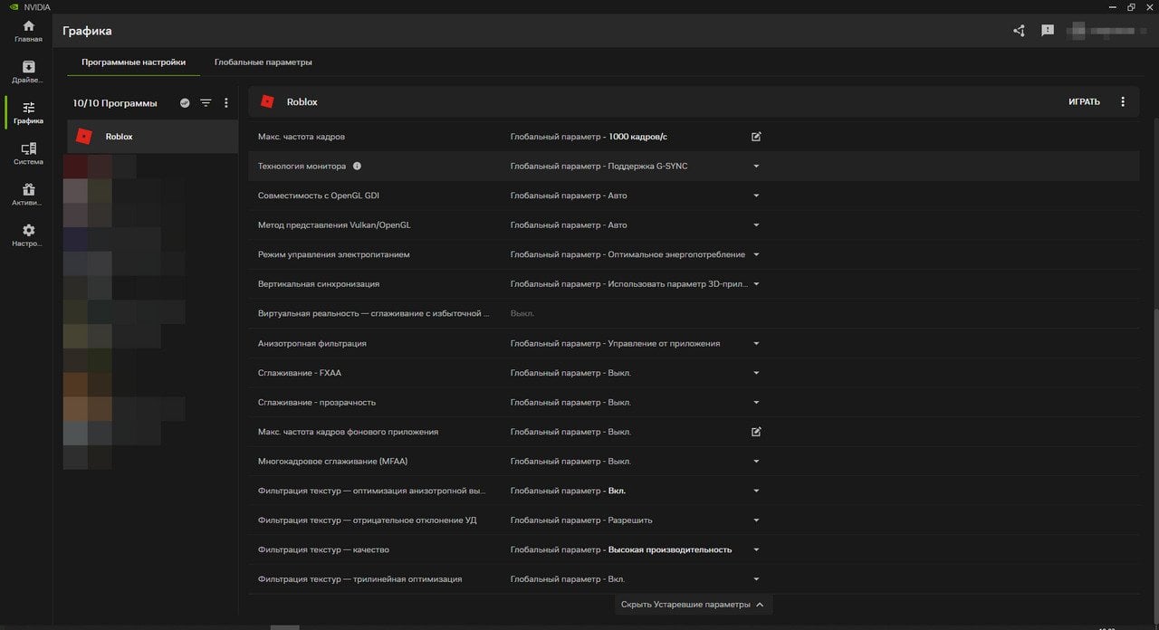The image size is (1159, 630).
Task: Open Режим управления электропитанием dropdown
Action: tap(756, 254)
